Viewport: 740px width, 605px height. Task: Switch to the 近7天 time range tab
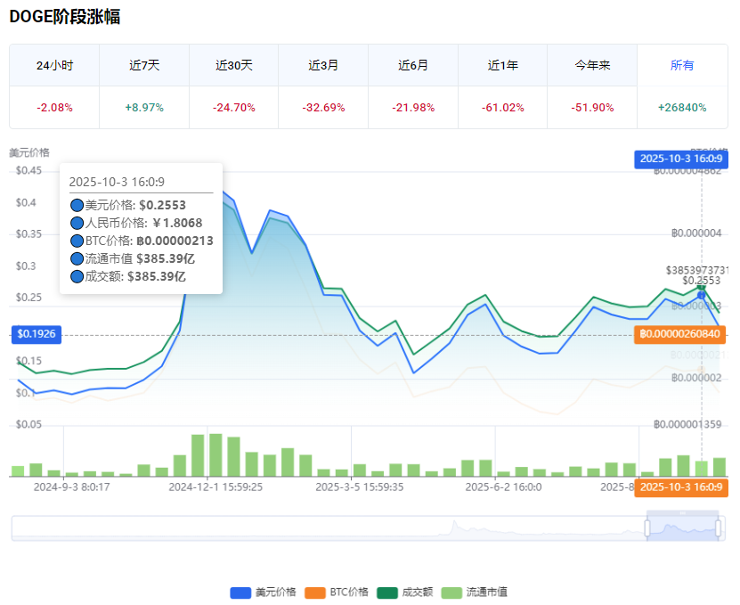pyautogui.click(x=143, y=65)
